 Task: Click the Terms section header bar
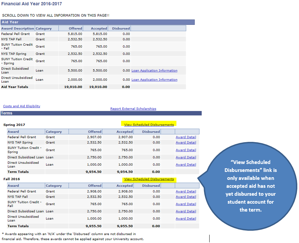101,113
